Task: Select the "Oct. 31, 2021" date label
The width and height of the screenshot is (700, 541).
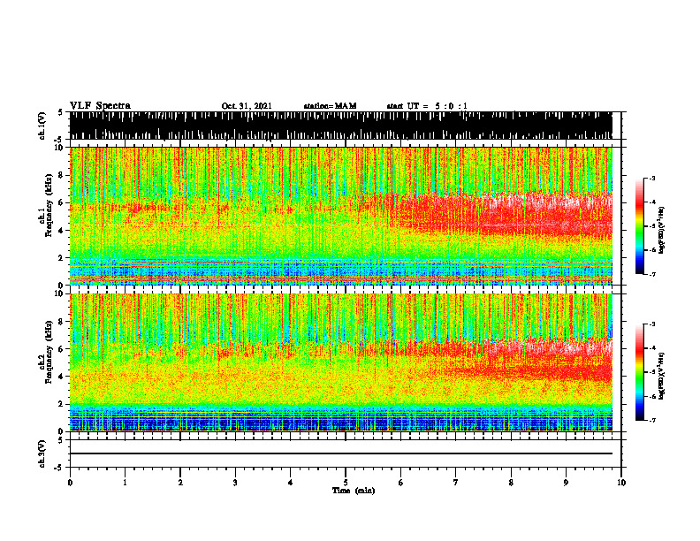Action: (x=247, y=106)
